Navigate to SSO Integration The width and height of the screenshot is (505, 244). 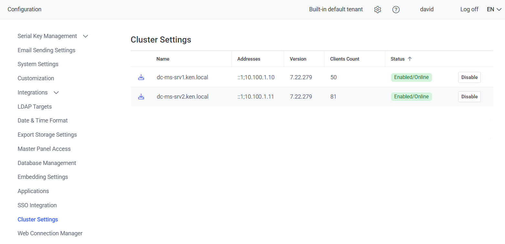point(37,205)
